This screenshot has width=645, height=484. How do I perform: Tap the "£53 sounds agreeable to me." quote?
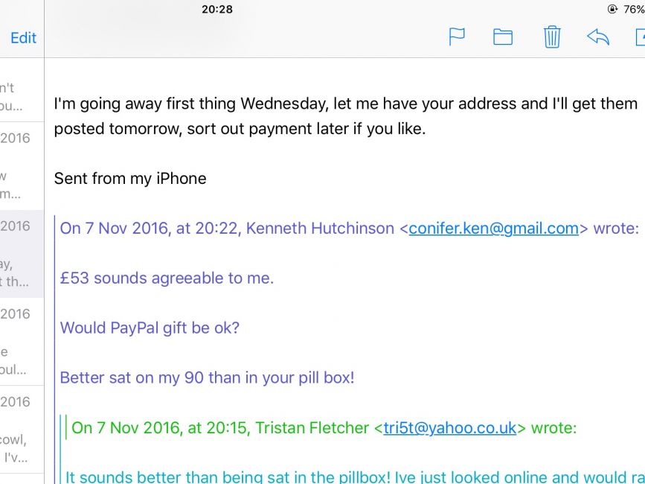click(167, 278)
